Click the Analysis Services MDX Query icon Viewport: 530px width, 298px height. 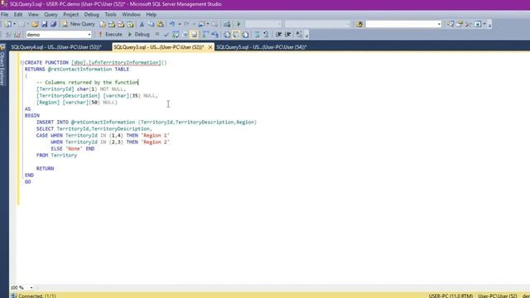[x=112, y=24]
